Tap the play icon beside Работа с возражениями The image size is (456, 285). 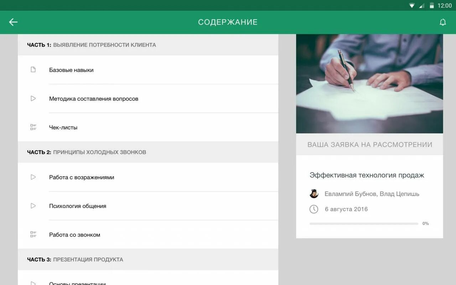coord(33,177)
